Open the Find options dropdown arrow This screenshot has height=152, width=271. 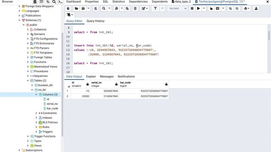click(x=109, y=8)
